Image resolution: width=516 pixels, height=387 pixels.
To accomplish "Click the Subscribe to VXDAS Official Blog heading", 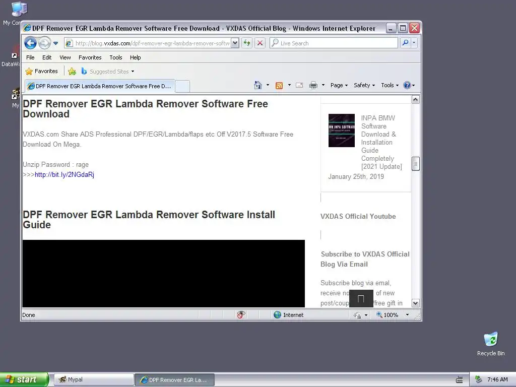I will pos(365,259).
